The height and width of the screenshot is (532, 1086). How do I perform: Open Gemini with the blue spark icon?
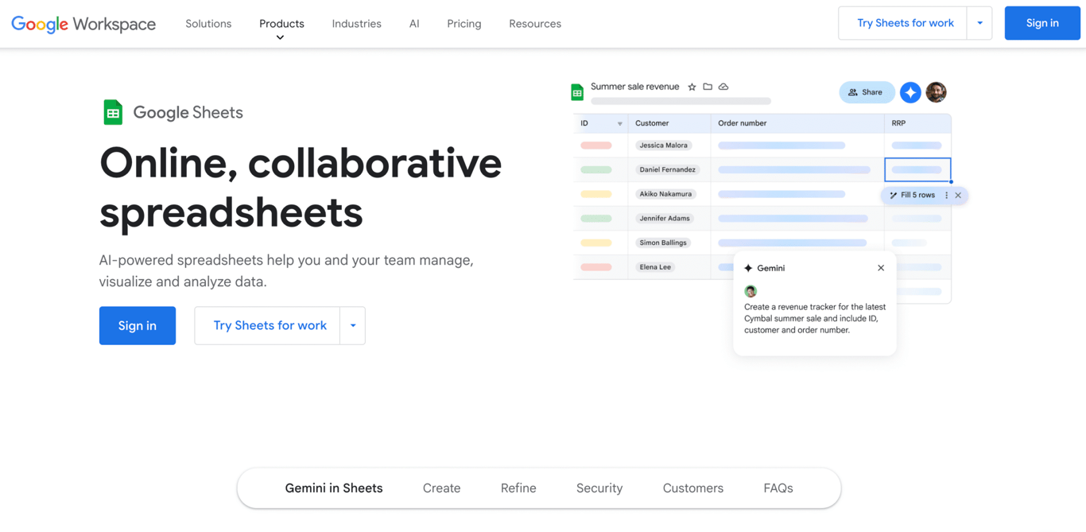[910, 92]
